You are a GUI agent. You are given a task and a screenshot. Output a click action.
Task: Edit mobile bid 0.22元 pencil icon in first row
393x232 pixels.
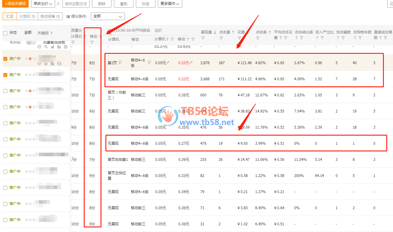(x=191, y=63)
